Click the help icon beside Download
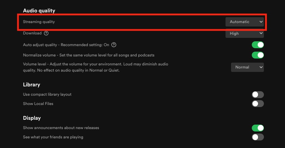The image size is (285, 148). coord(46,33)
